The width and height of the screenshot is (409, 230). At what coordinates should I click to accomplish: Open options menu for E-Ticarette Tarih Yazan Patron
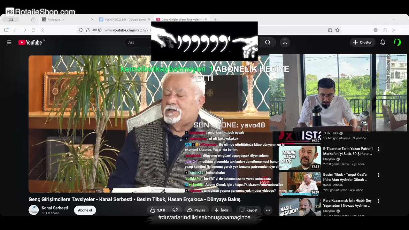378,149
